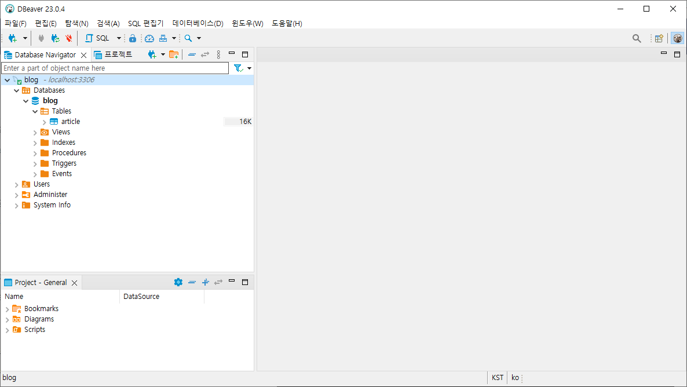This screenshot has width=687, height=387.
Task: Expand the Events folder
Action: point(35,174)
